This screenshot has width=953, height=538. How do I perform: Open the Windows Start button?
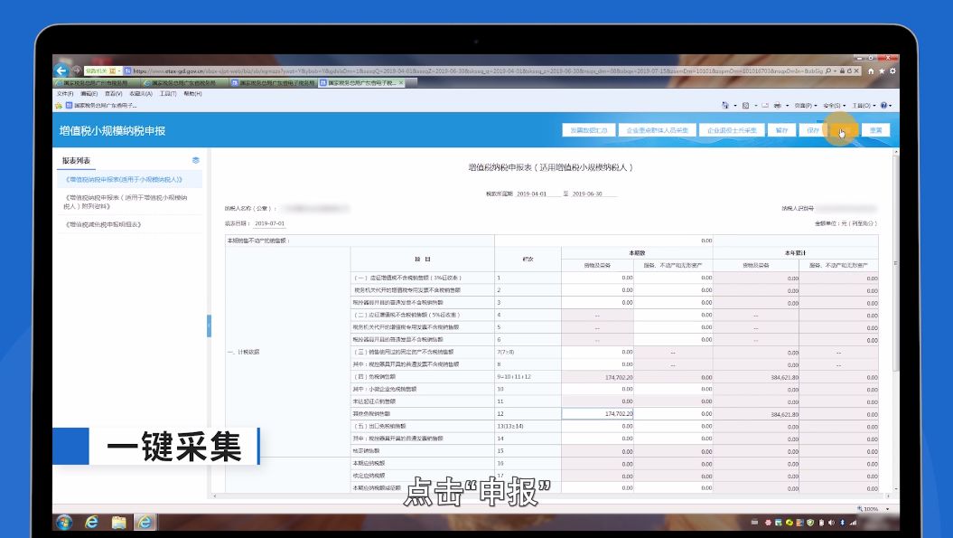click(64, 522)
